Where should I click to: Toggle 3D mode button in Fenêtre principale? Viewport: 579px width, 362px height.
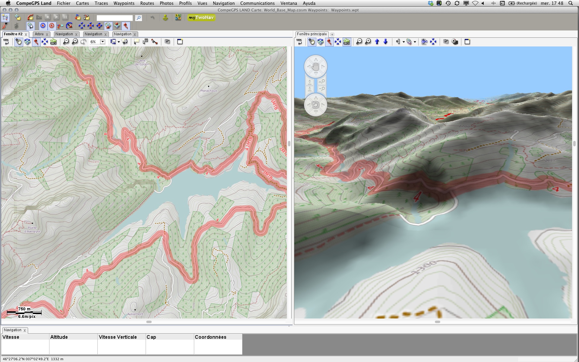[x=346, y=42]
